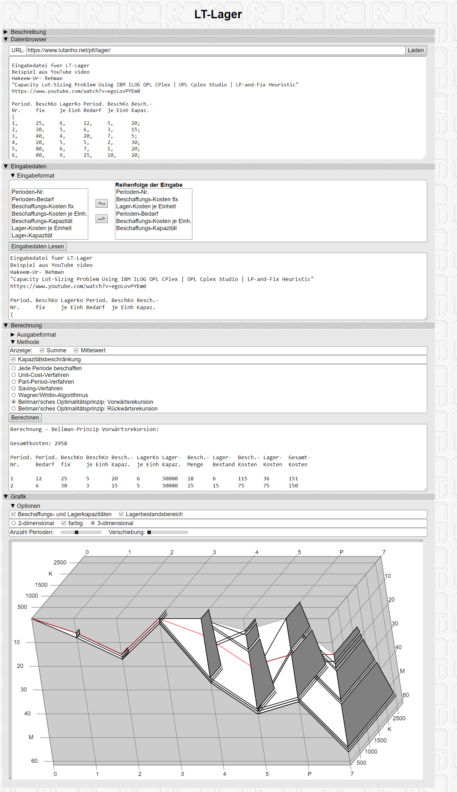
Task: Adjust the Anzahl Perioden slider
Action: pyautogui.click(x=76, y=532)
